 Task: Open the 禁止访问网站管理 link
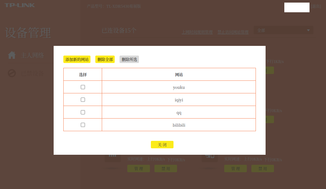233,32
